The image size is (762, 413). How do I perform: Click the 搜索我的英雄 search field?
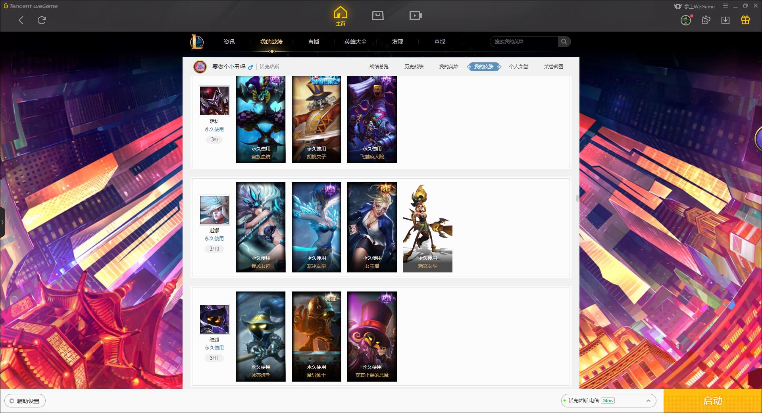[524, 42]
